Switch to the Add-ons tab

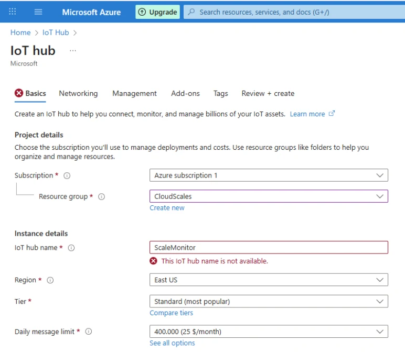(x=185, y=93)
